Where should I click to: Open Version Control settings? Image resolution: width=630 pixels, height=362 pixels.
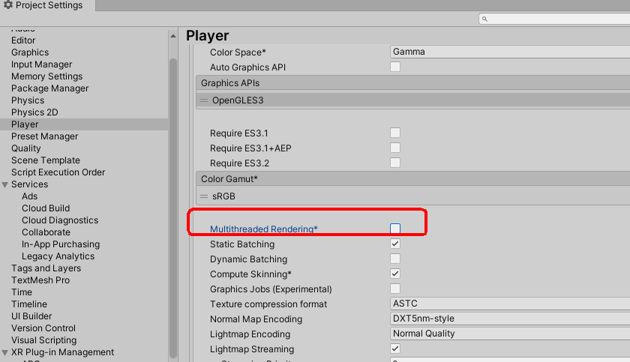tap(43, 328)
